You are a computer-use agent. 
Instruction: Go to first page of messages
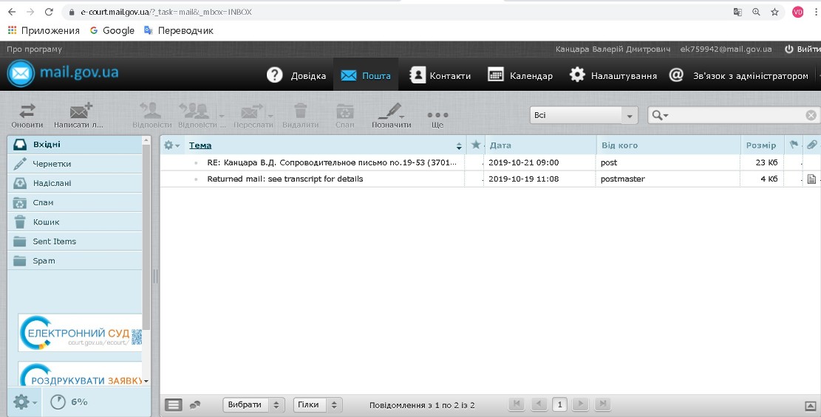pos(517,404)
